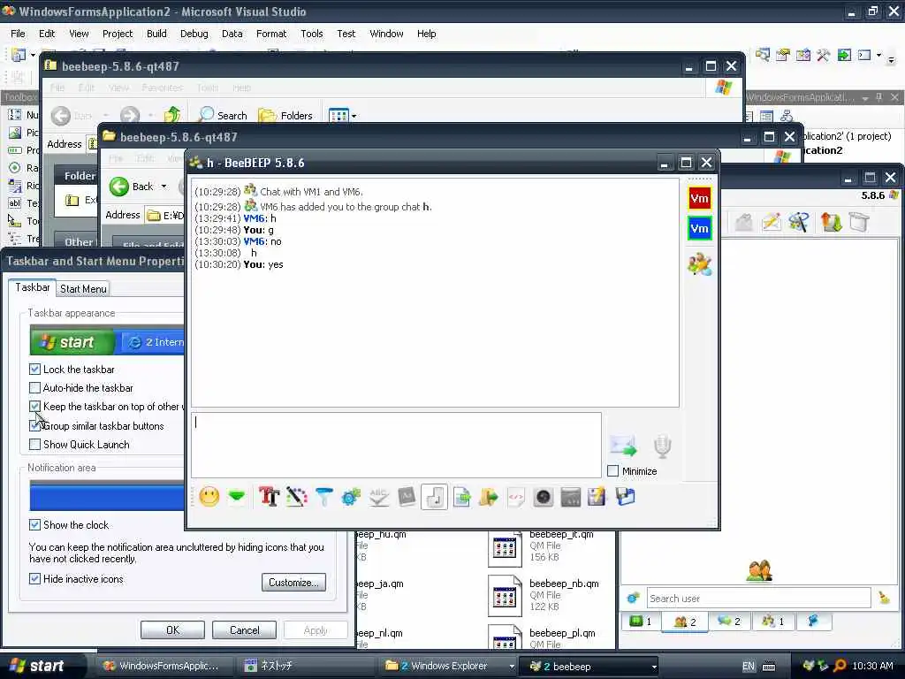This screenshot has height=679, width=905.
Task: Click the two users icon above the search box
Action: click(x=759, y=571)
